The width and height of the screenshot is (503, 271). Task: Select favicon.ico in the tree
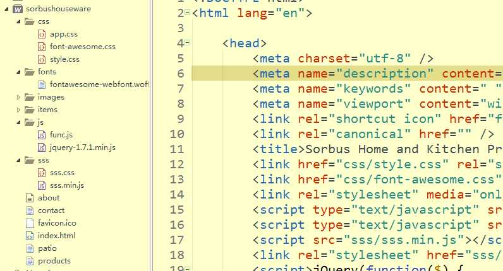tap(57, 223)
